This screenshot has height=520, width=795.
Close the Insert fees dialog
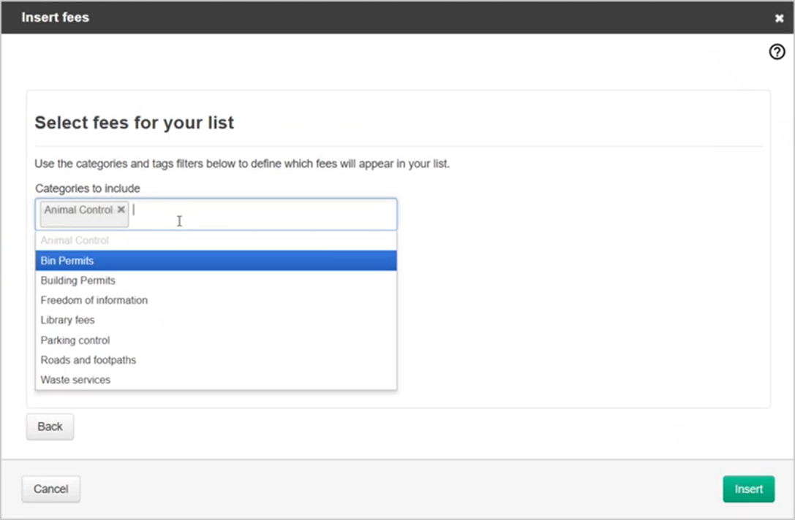(779, 18)
